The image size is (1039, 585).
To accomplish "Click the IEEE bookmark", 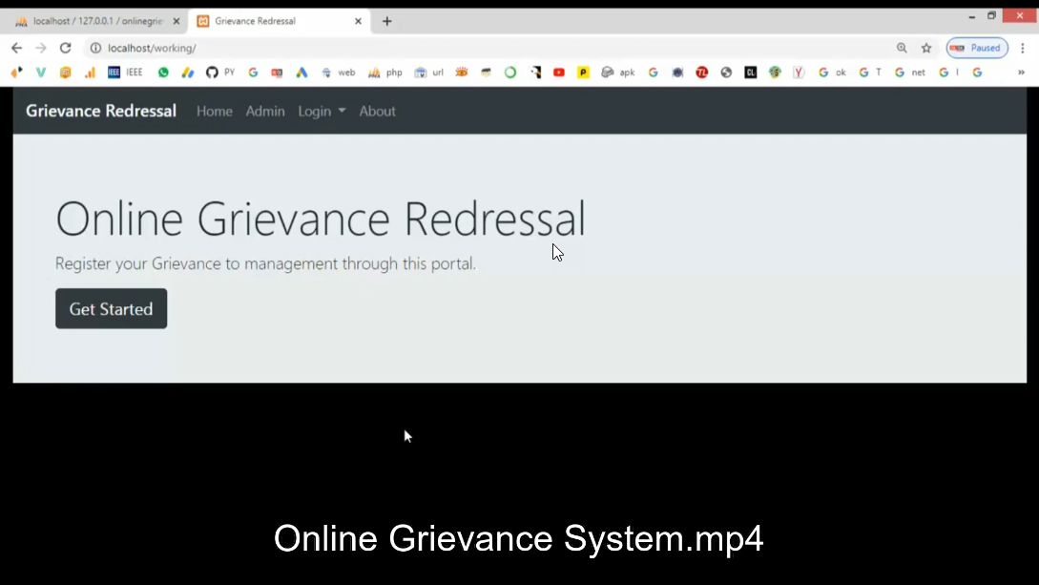I will point(125,73).
